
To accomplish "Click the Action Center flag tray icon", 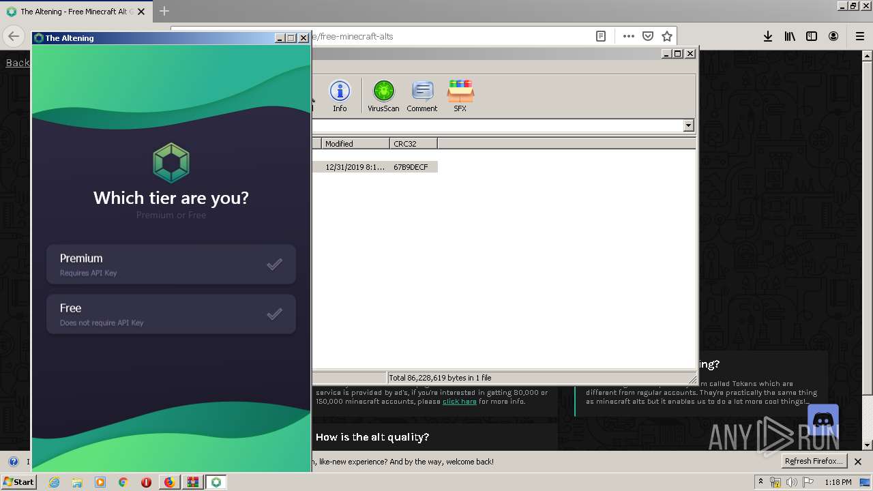I will coord(808,482).
